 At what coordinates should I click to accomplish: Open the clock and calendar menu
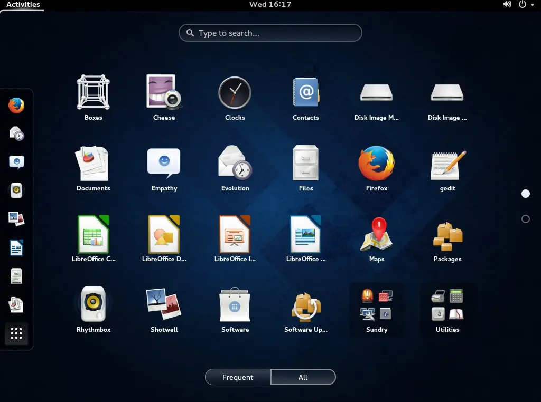[x=270, y=4]
